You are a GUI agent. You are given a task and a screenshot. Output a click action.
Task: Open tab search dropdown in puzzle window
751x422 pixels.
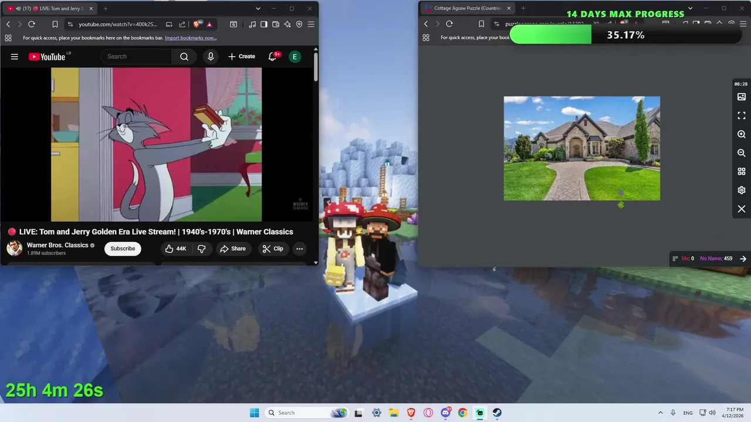point(690,9)
